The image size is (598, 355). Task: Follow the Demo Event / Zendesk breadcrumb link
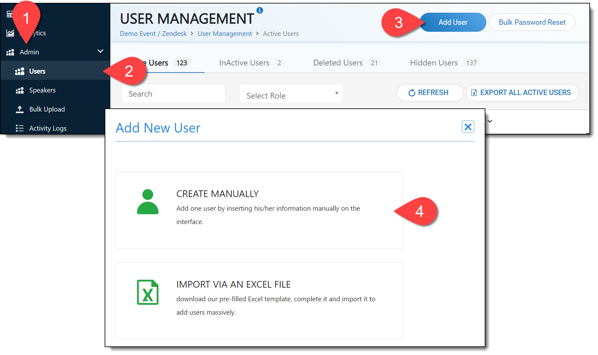click(153, 34)
